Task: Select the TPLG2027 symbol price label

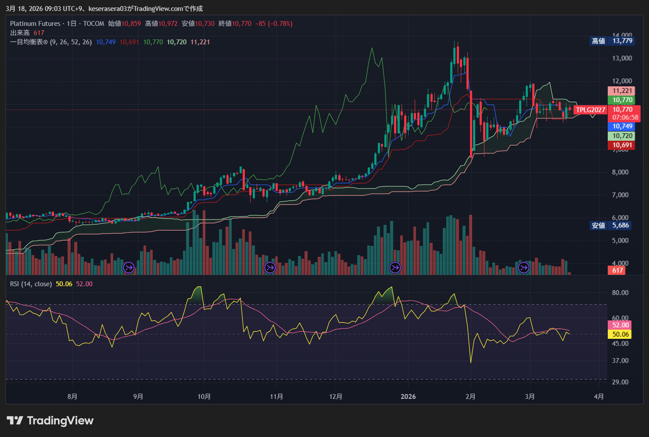Action: [591, 109]
